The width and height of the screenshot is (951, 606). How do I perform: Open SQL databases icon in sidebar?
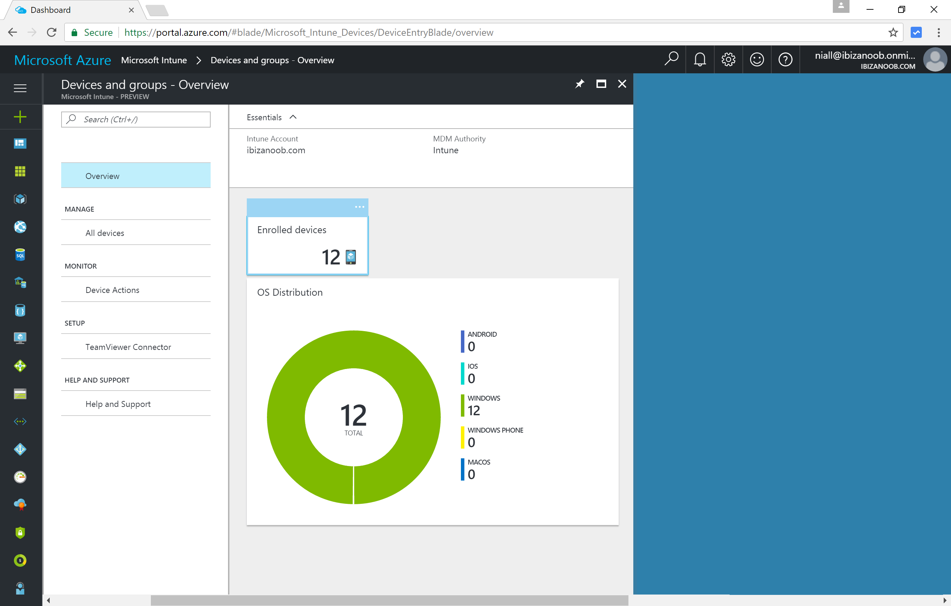tap(20, 255)
